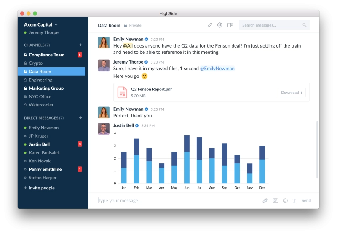The width and height of the screenshot is (337, 234).
Task: Click Compliance Team unread badge
Action: pyautogui.click(x=80, y=55)
